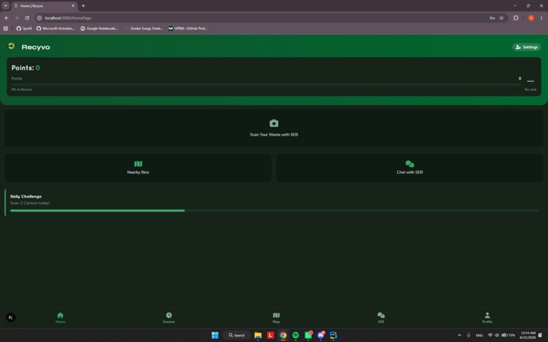
Task: Open Chrome extensions puzzle icon
Action: point(515,18)
